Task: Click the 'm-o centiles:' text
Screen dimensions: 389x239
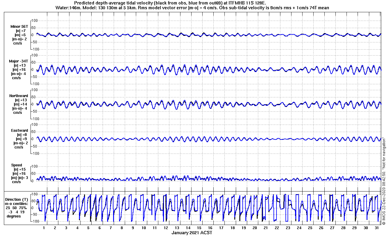Action: 17,203
